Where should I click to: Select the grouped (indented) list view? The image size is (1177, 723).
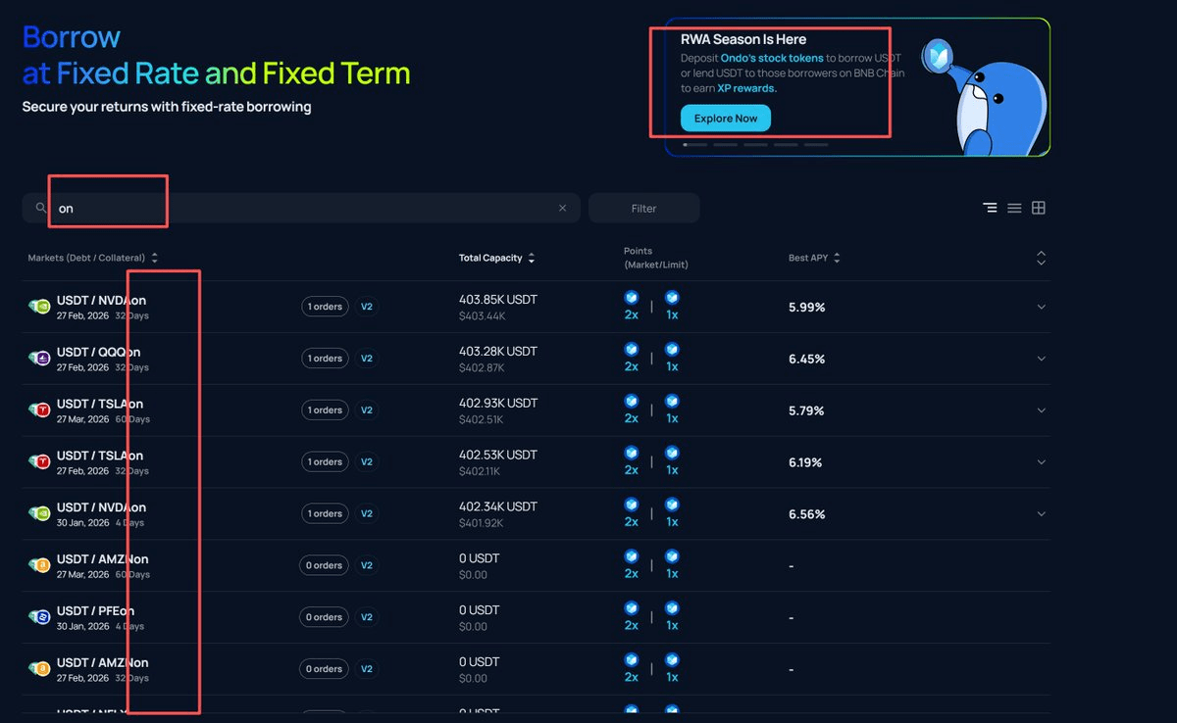click(x=990, y=208)
